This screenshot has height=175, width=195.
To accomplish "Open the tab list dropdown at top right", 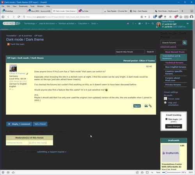I will (x=192, y=11).
